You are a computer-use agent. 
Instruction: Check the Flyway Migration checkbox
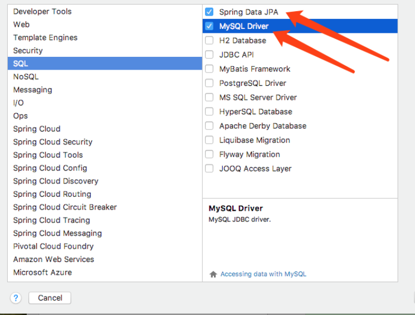coord(209,154)
